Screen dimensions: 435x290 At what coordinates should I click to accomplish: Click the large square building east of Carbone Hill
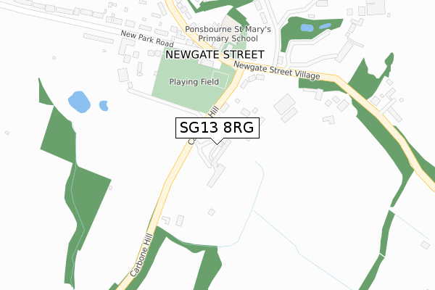tap(285, 104)
